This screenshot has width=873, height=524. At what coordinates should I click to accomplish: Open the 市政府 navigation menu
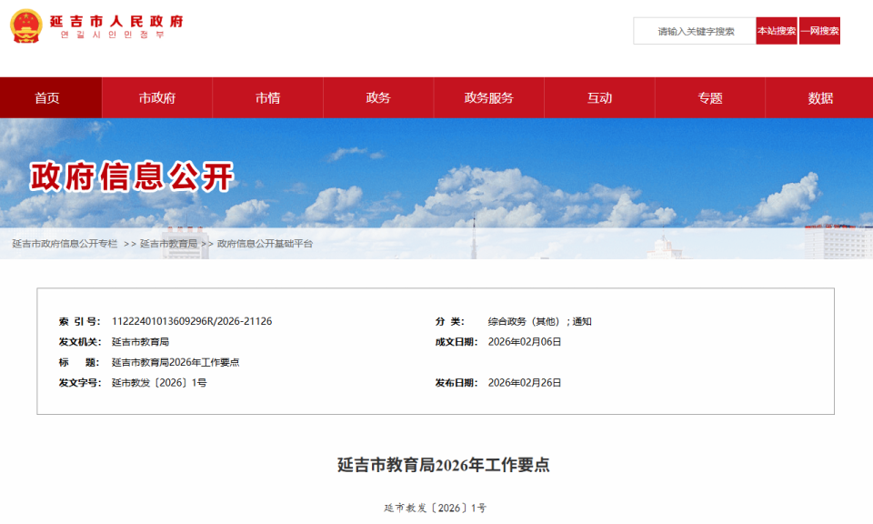click(157, 98)
